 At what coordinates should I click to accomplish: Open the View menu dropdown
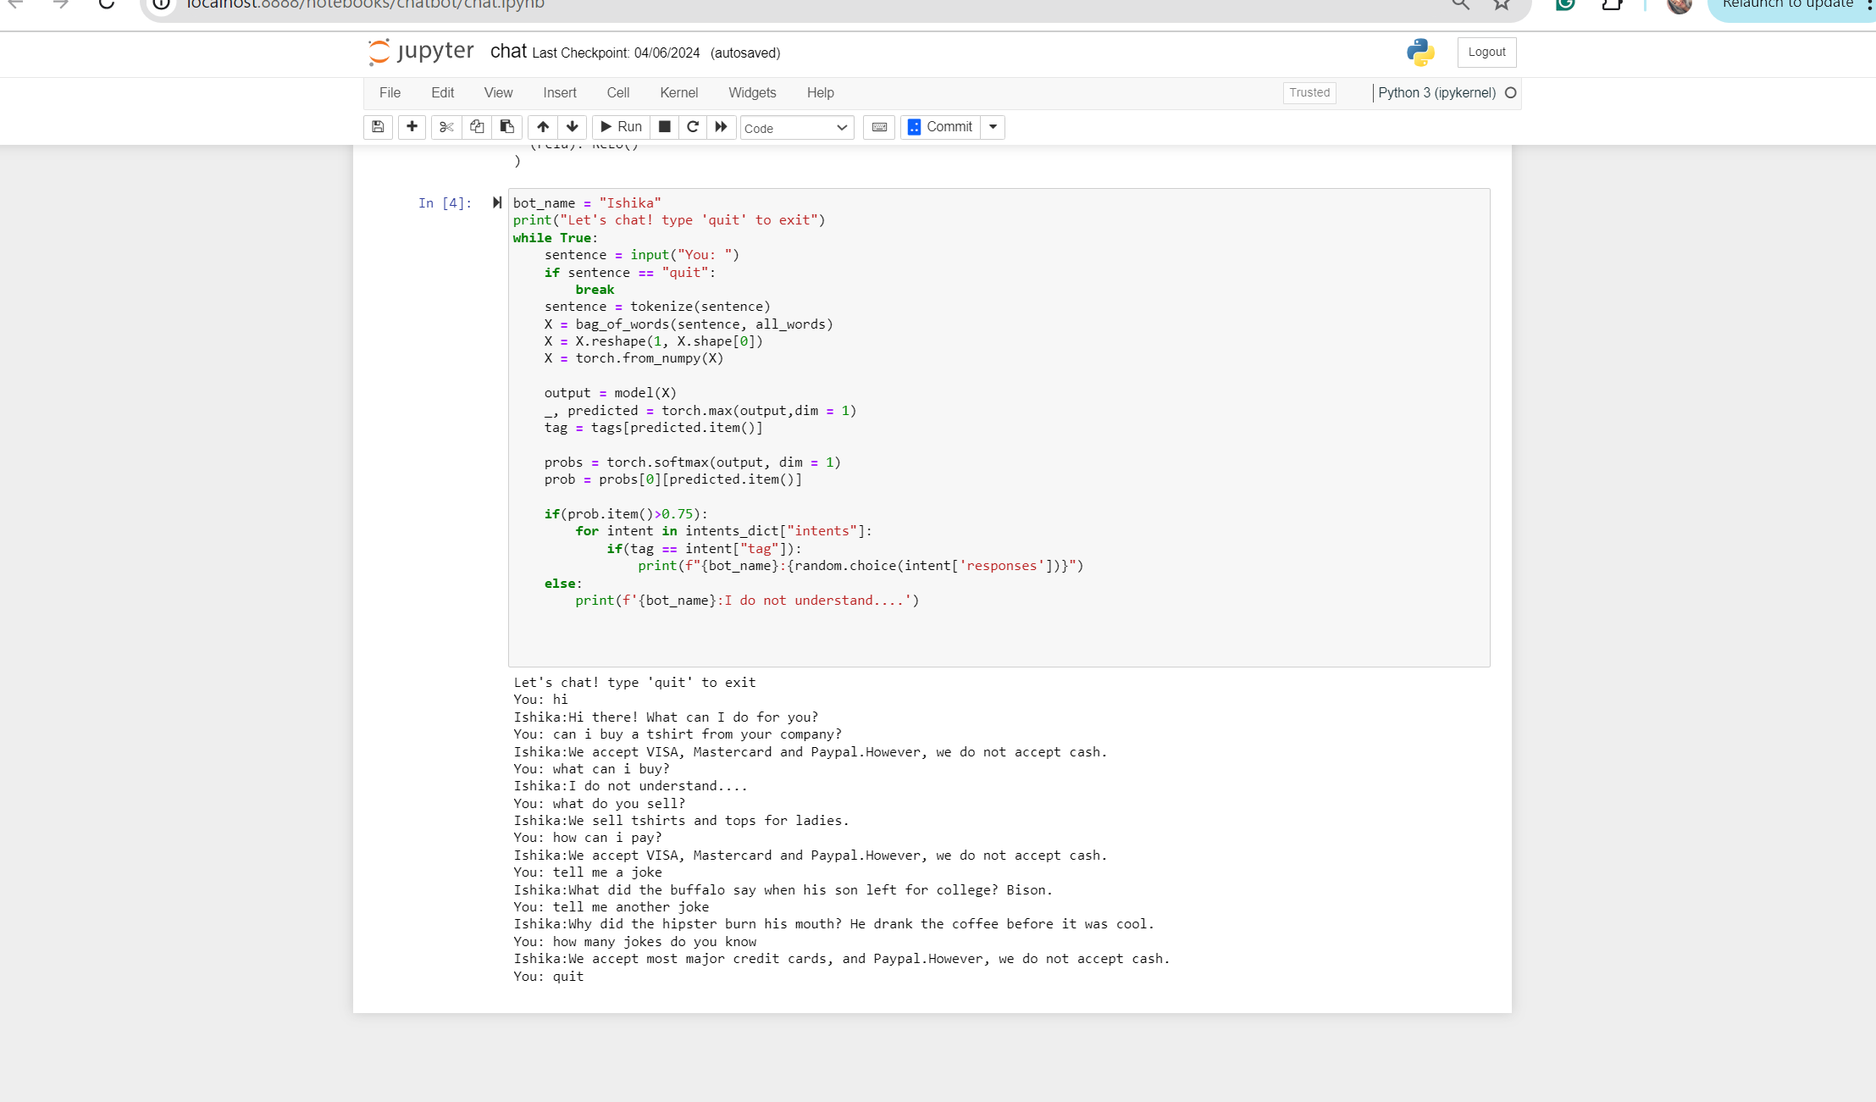(497, 91)
